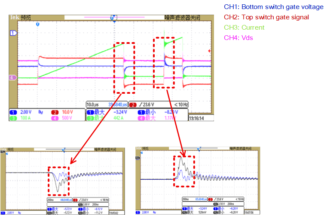Click the red trigger level arrow on the right edge
Screen dimensions: 327x215
(x=209, y=52)
